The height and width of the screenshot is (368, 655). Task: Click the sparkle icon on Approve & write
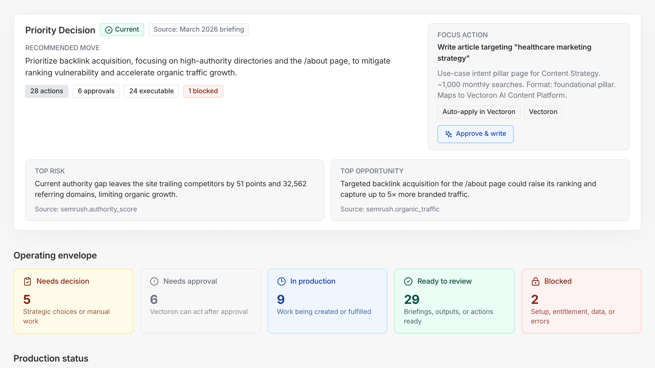point(449,134)
